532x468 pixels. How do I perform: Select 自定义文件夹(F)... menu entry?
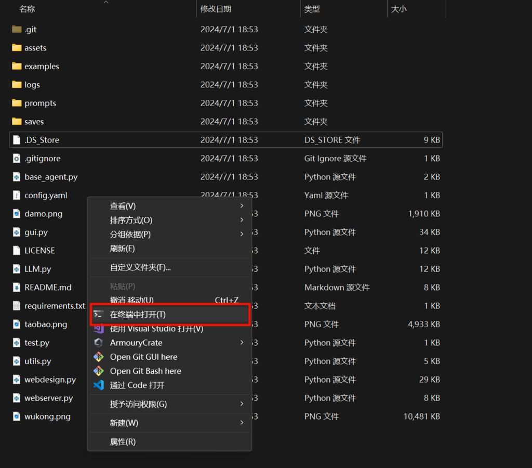[x=140, y=267]
